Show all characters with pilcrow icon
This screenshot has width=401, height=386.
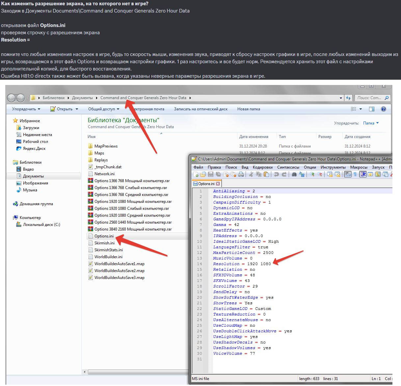tap(355, 174)
